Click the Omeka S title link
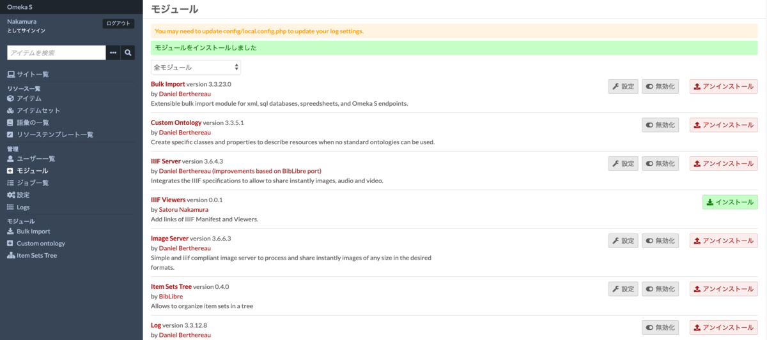Image resolution: width=767 pixels, height=340 pixels. pos(20,7)
